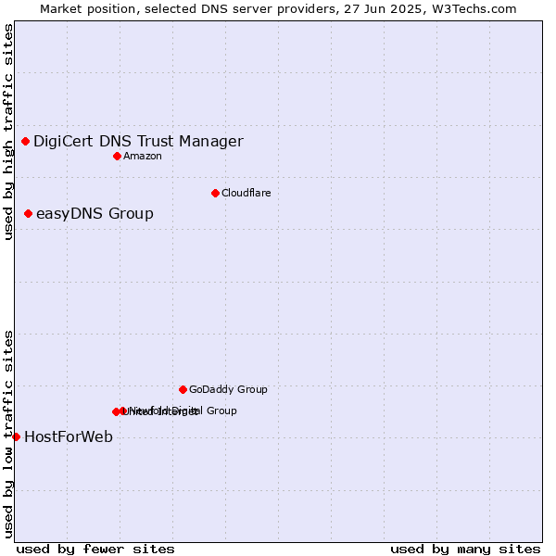Click the Cloudflare red data point

(x=215, y=194)
